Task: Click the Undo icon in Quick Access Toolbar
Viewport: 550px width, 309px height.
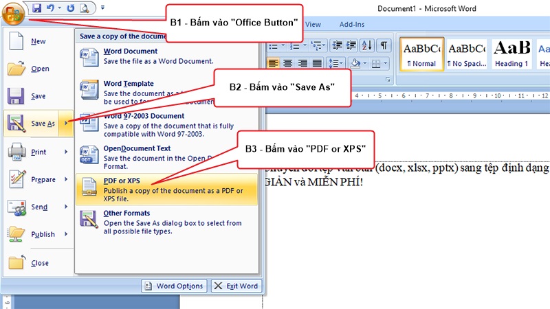Action: (x=50, y=8)
